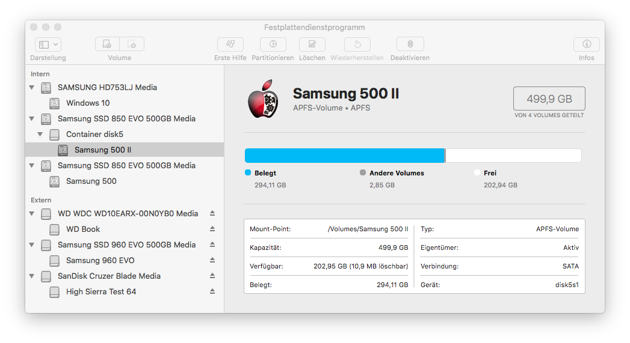
Task: Click the Verbindung value SATA
Action: coord(570,266)
